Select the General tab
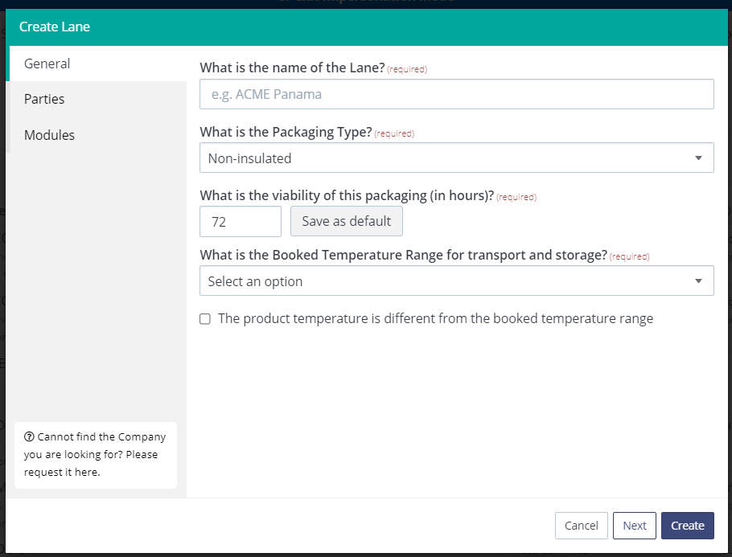This screenshot has width=732, height=557. [x=47, y=63]
